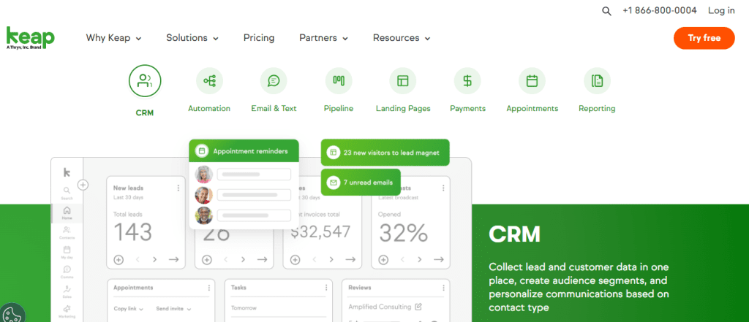This screenshot has height=322, width=749.
Task: Click the $32,547 invoices total value
Action: tap(320, 232)
